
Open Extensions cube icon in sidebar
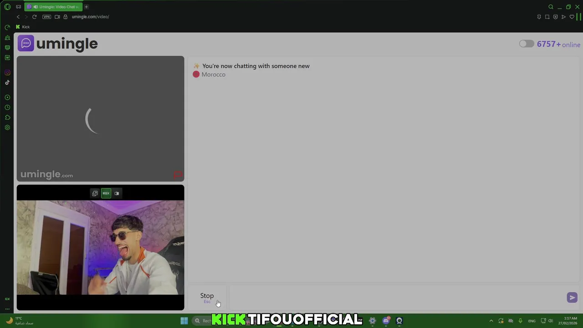tap(7, 118)
